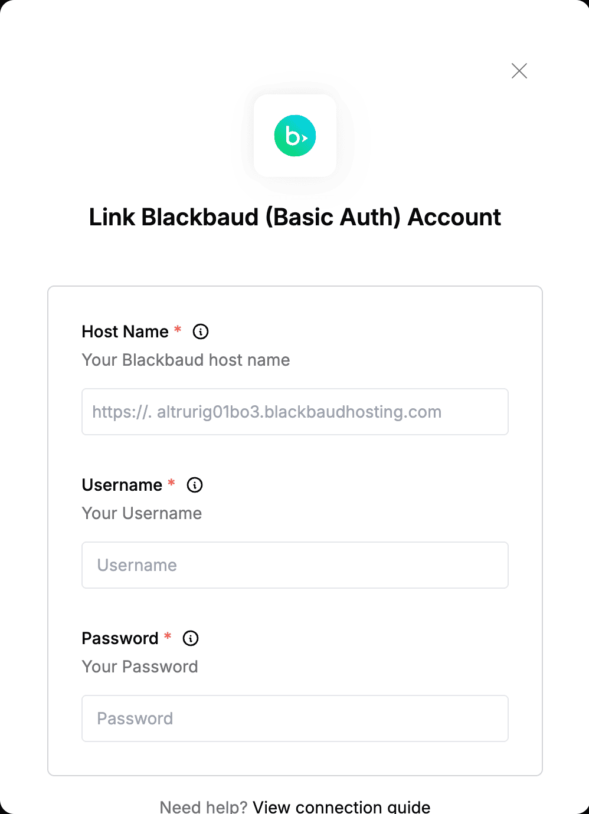Screen dimensions: 589x814
Task: Click the red asterisk next to Host Name
Action: (x=178, y=329)
